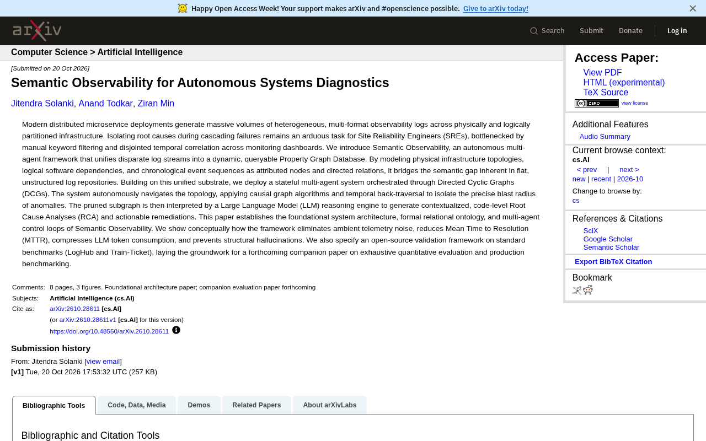Download the TeX Source

tap(606, 93)
